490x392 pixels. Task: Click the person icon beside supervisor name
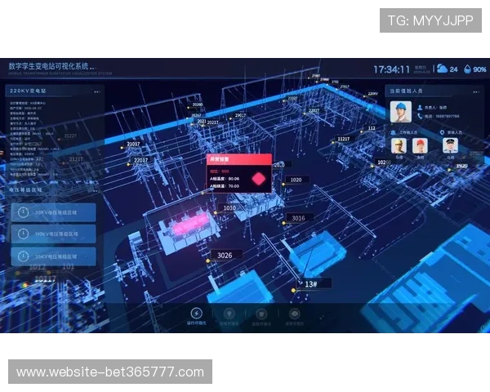point(420,107)
